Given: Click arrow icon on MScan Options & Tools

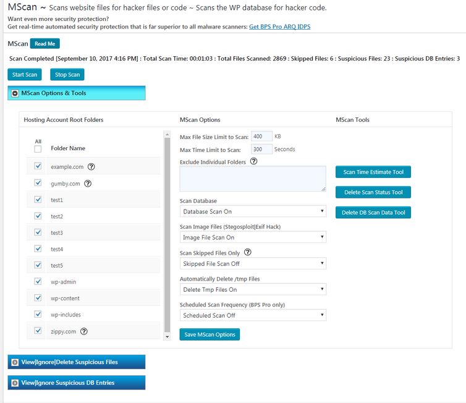Looking at the screenshot, I should [15, 93].
